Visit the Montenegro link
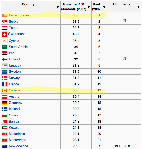The height and width of the screenshot is (149, 142). pos(17,140)
